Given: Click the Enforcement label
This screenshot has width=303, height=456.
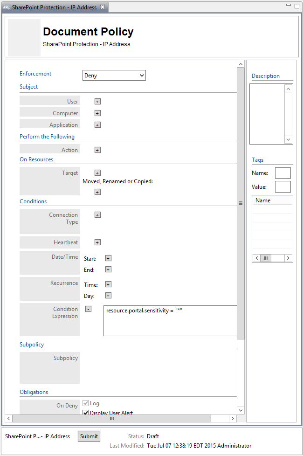Looking at the screenshot, I should point(35,74).
